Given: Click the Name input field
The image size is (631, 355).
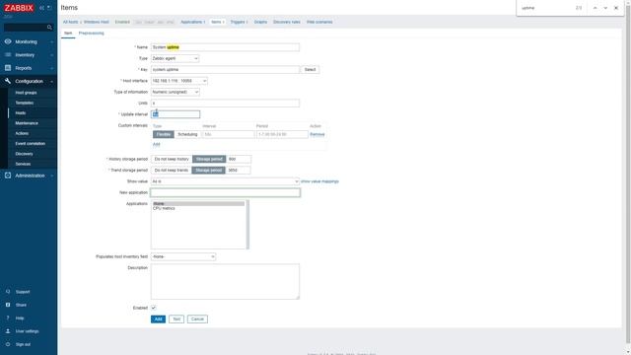Looking at the screenshot, I should click(225, 47).
